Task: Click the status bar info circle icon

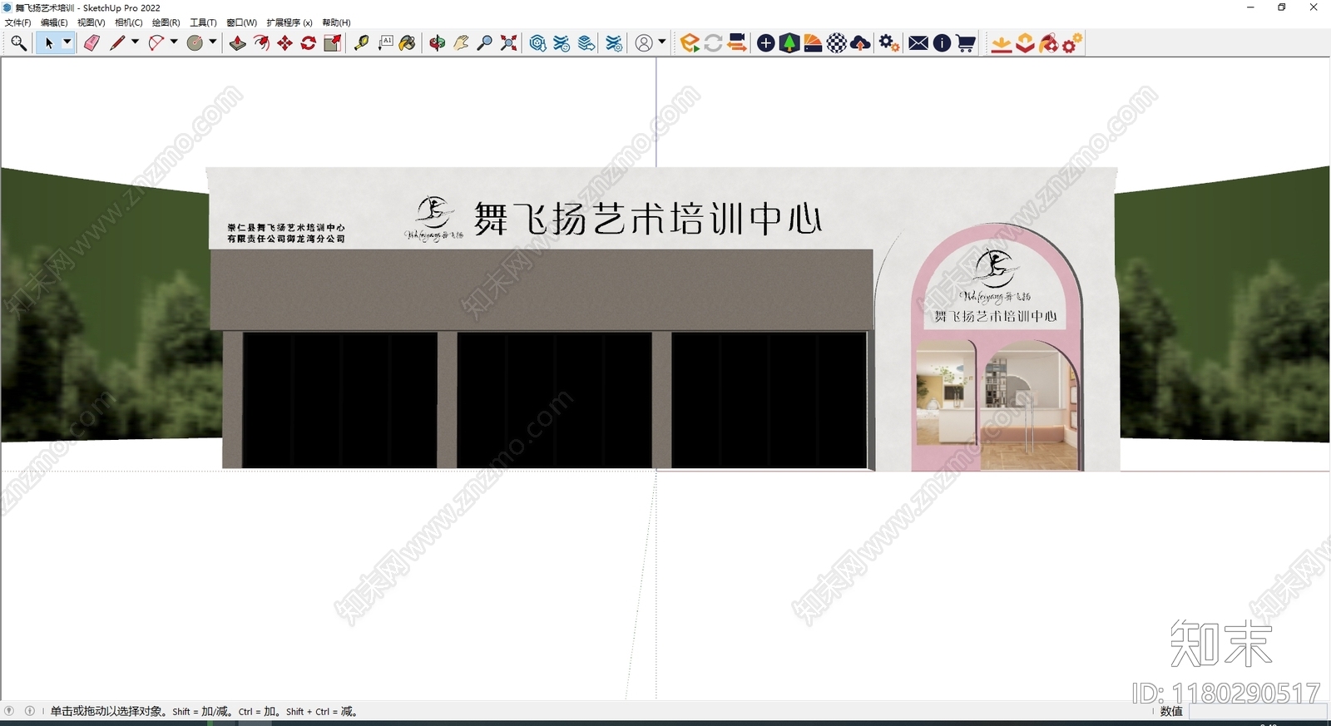Action: (30, 711)
